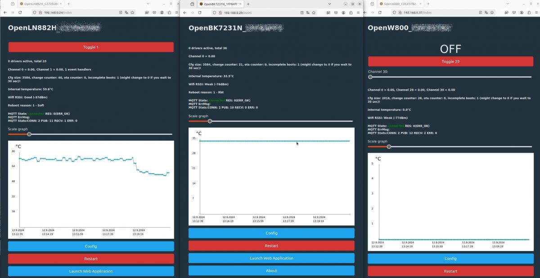Viewport: 540px width, 278px height.
Task: Open reader view in the OpenLN882H window
Action: click(121, 13)
